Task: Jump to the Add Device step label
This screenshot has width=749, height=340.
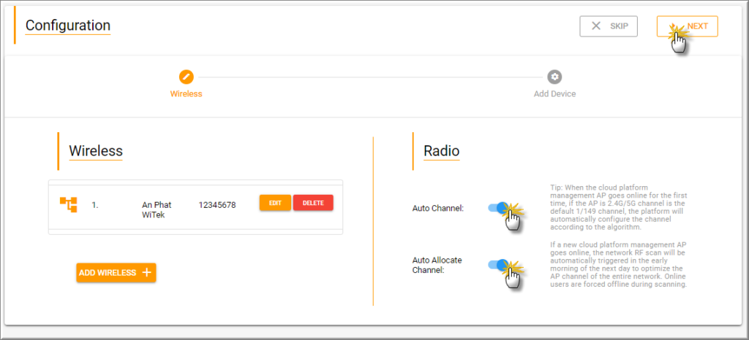Action: [554, 94]
